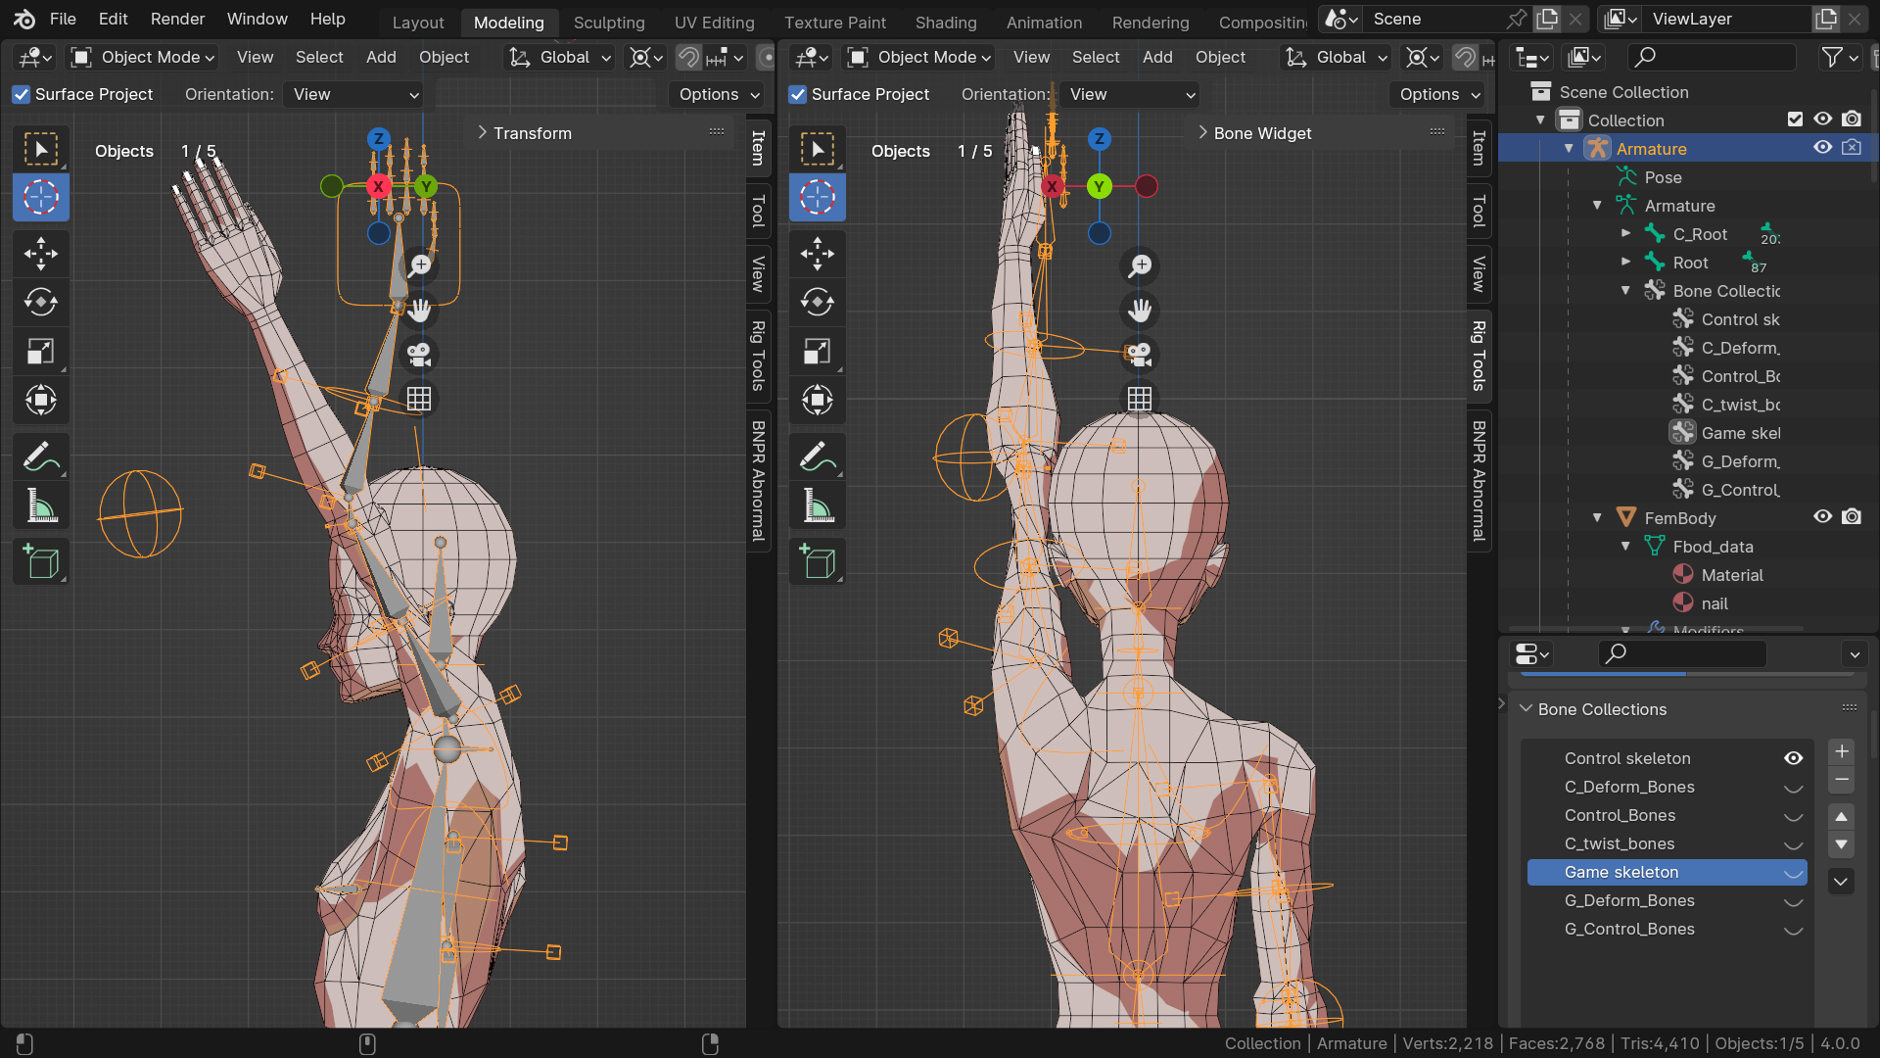
Task: Open Global orientation dropdown in right viewport
Action: pos(1337,58)
